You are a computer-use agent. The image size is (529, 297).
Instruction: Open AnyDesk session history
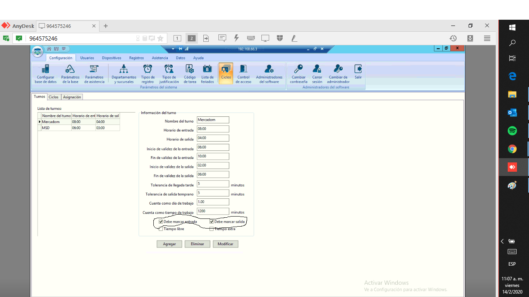[x=453, y=38]
